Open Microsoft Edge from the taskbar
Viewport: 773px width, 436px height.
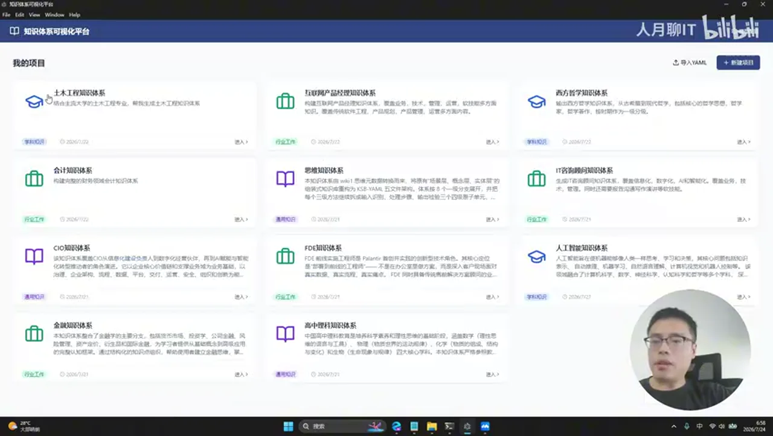coord(396,426)
